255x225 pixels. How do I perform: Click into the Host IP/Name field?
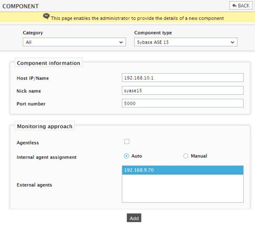(x=183, y=77)
